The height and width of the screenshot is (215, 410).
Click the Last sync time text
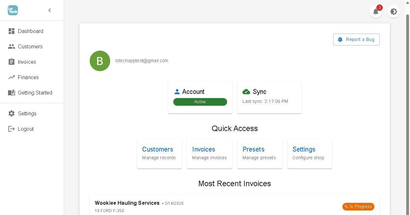[x=265, y=101]
